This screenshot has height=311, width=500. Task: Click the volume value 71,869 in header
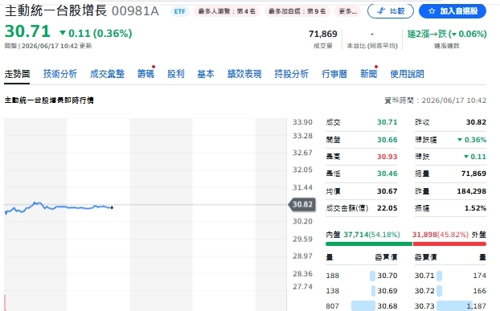(322, 34)
